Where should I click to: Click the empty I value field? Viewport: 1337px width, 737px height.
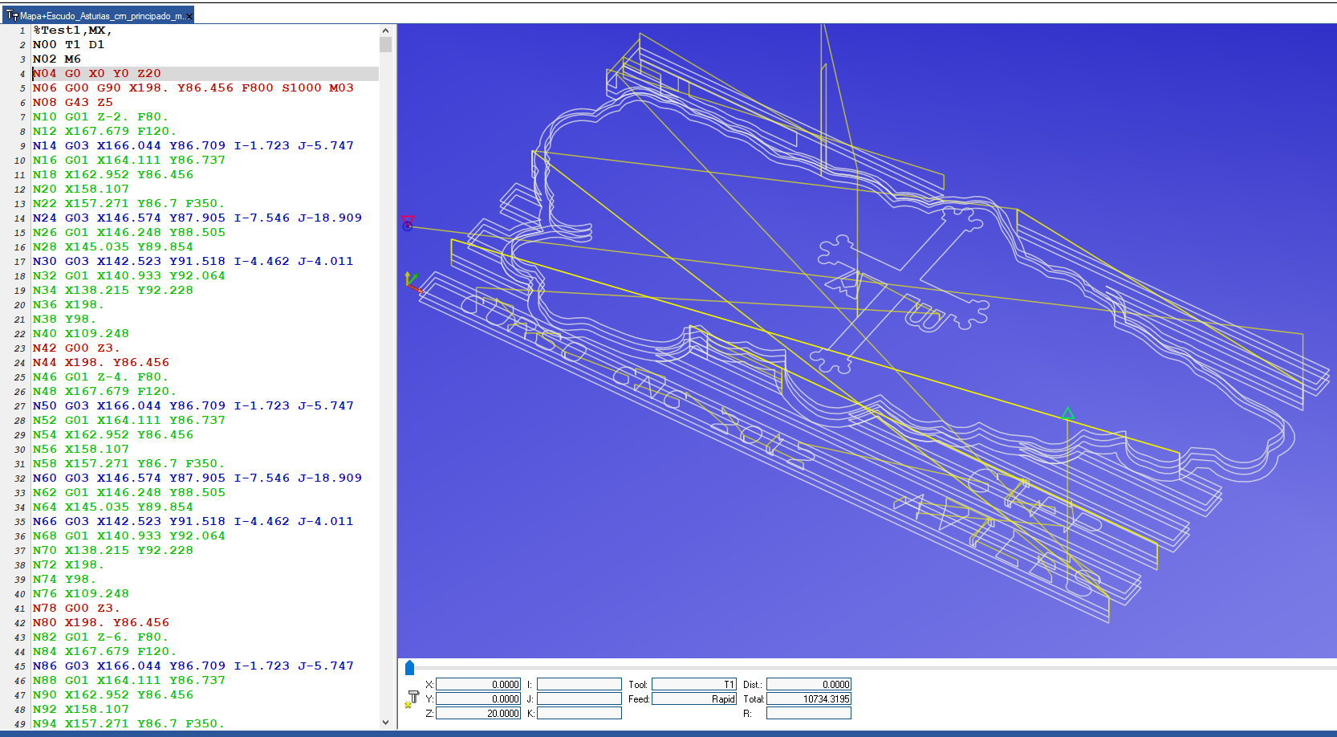click(579, 684)
